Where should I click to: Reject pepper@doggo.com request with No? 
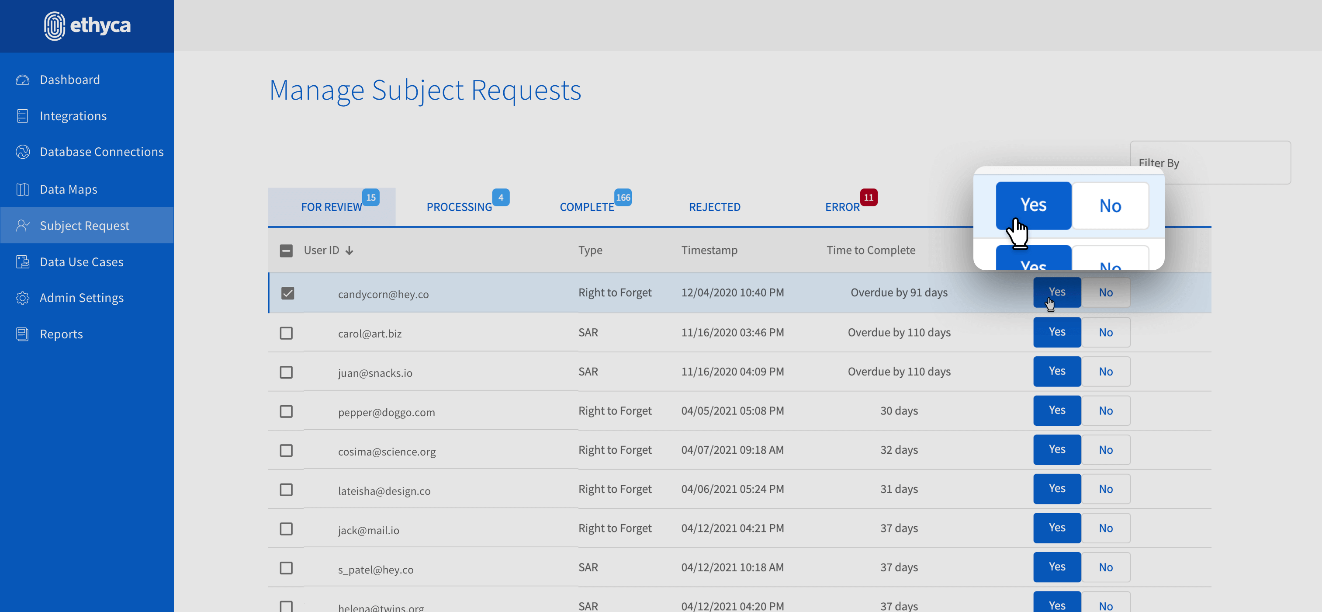tap(1105, 411)
